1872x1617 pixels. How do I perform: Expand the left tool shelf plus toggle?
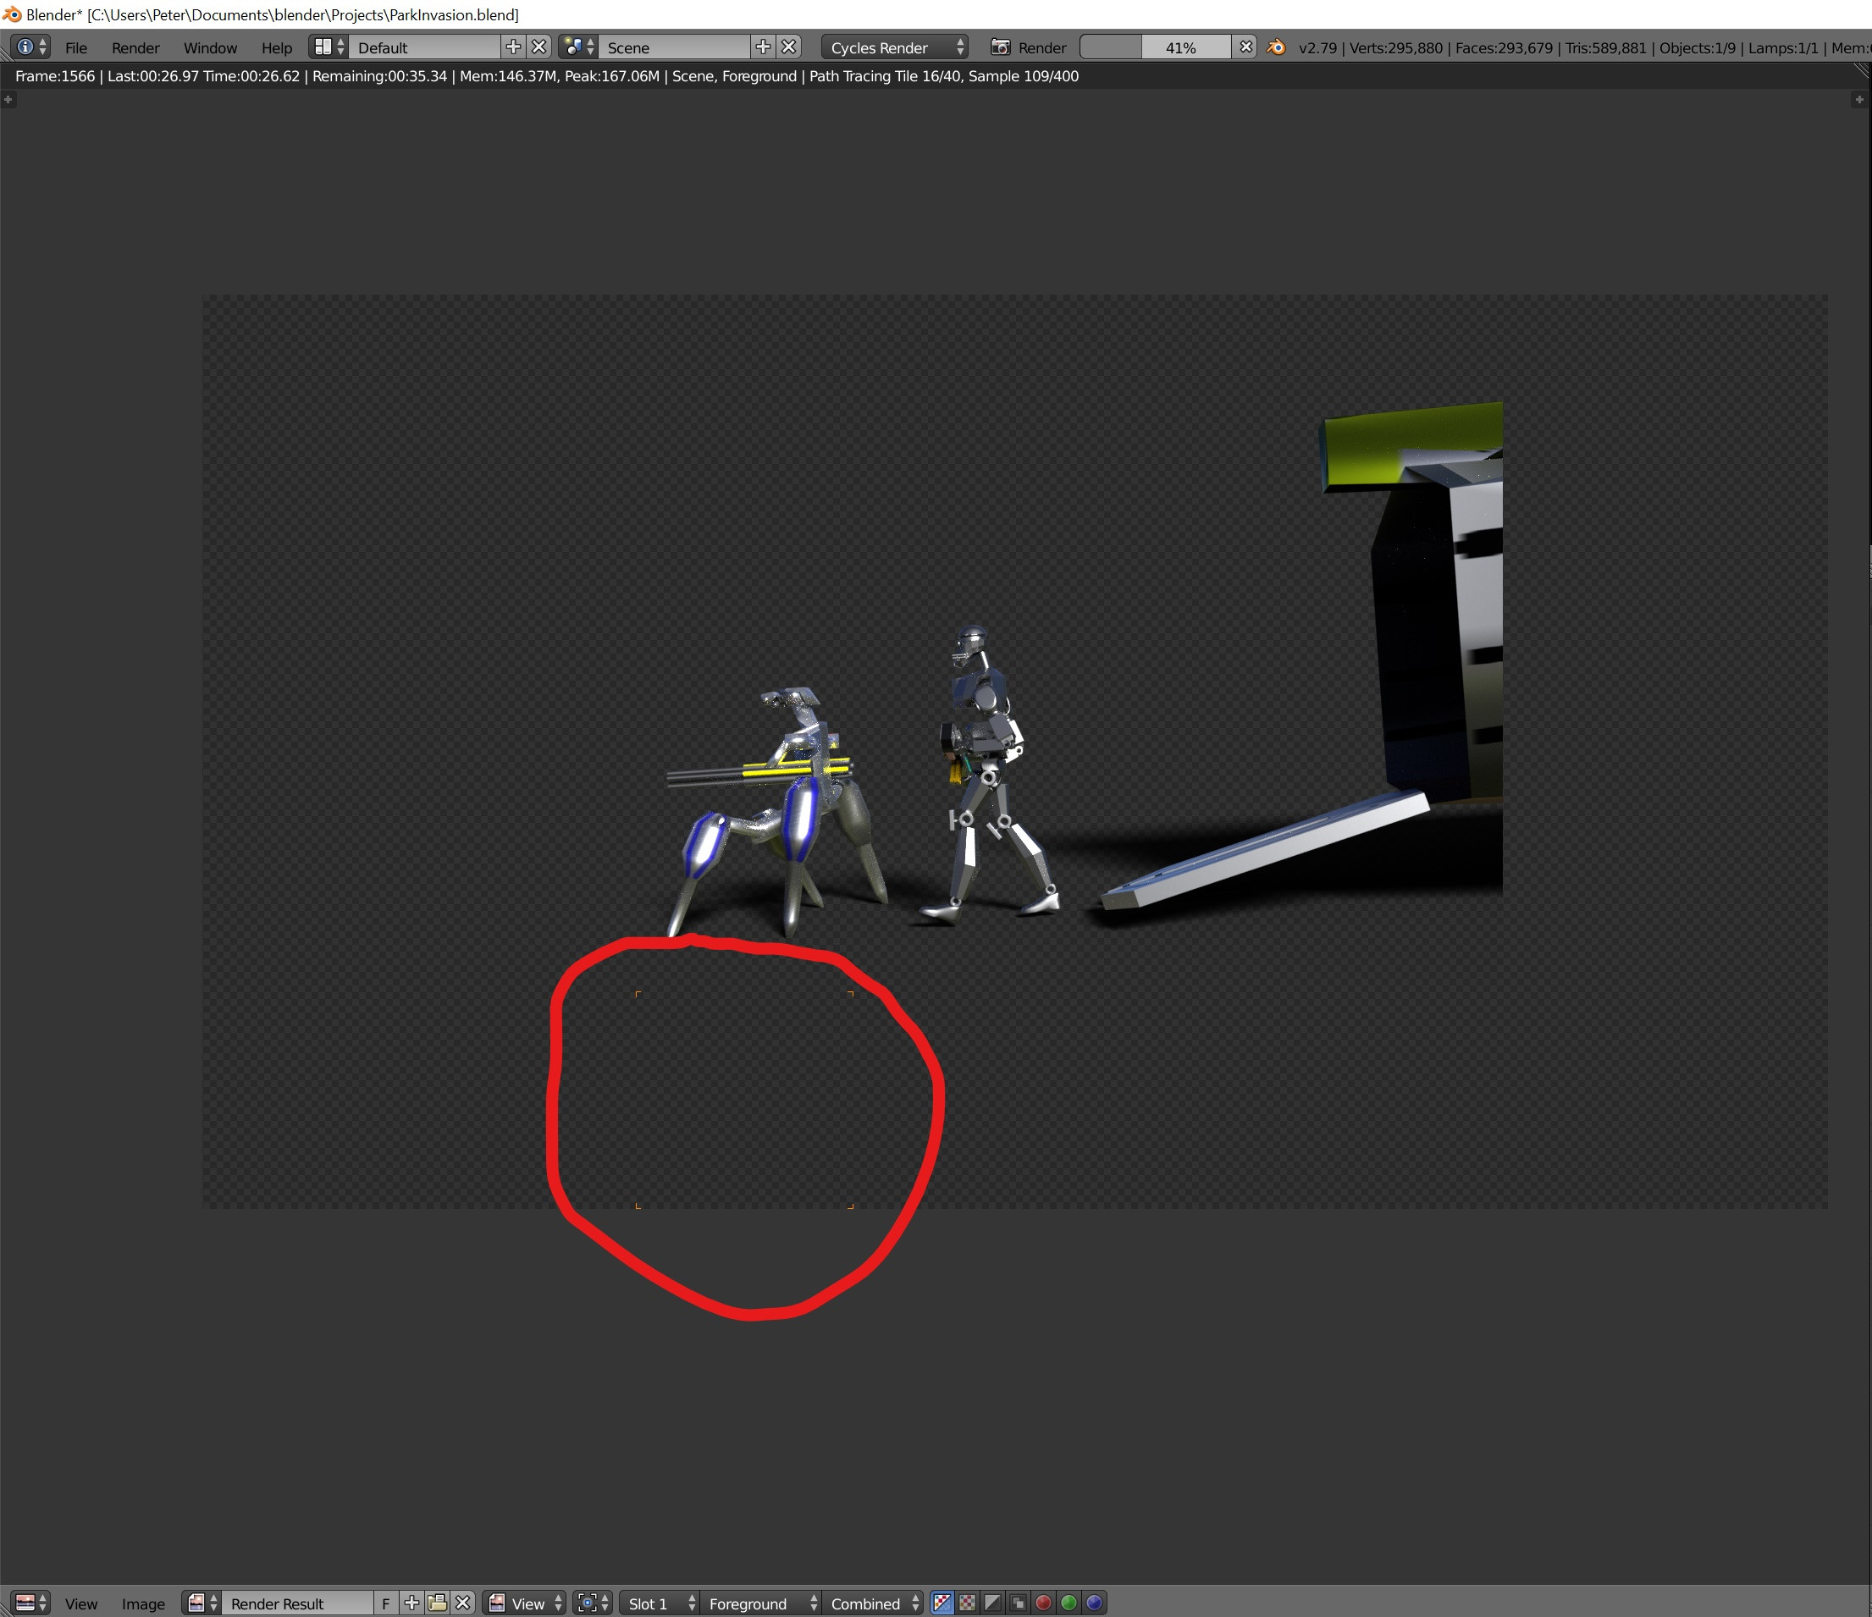[x=8, y=99]
